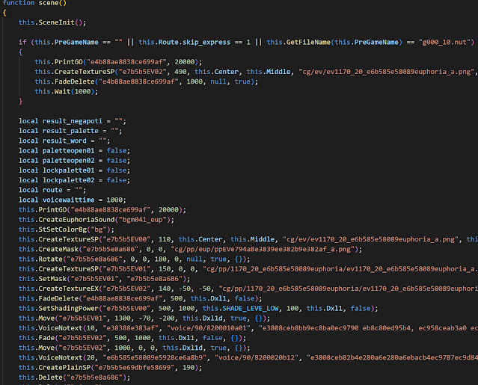Click the Move("e7b5b5EV02", 1000...) line

(135, 348)
